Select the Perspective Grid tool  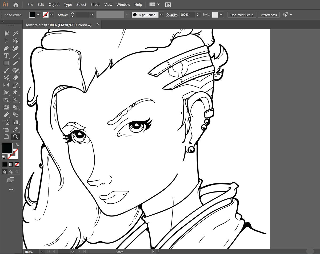point(16,100)
